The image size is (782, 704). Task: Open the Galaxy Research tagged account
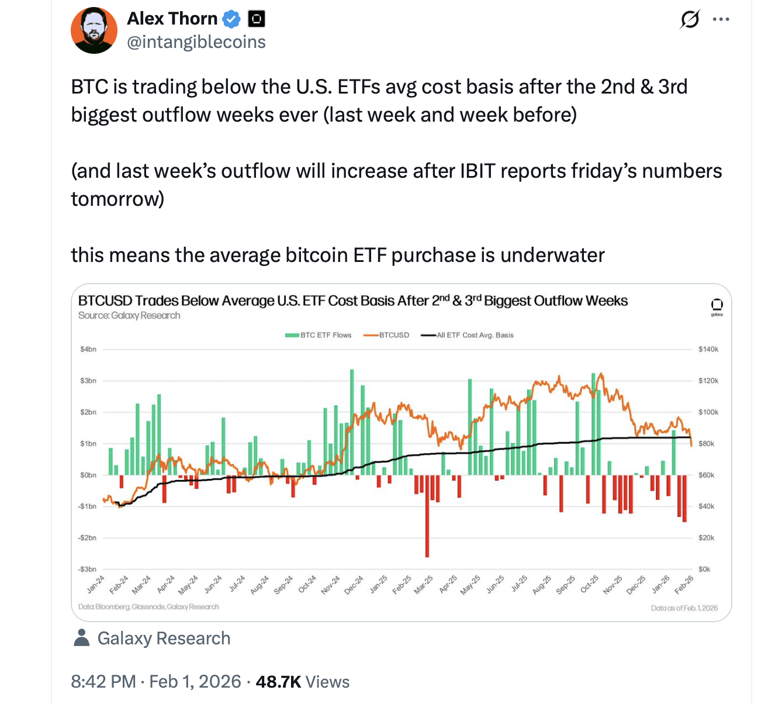pyautogui.click(x=164, y=638)
